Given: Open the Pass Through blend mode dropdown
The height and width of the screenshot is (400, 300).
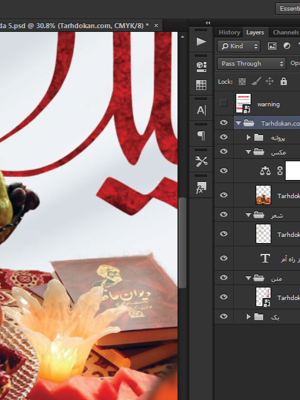Looking at the screenshot, I should [x=251, y=64].
